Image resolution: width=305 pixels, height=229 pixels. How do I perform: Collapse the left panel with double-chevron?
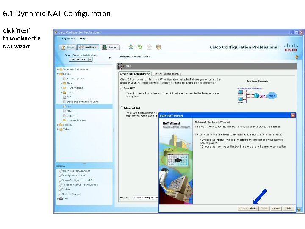pos(110,58)
